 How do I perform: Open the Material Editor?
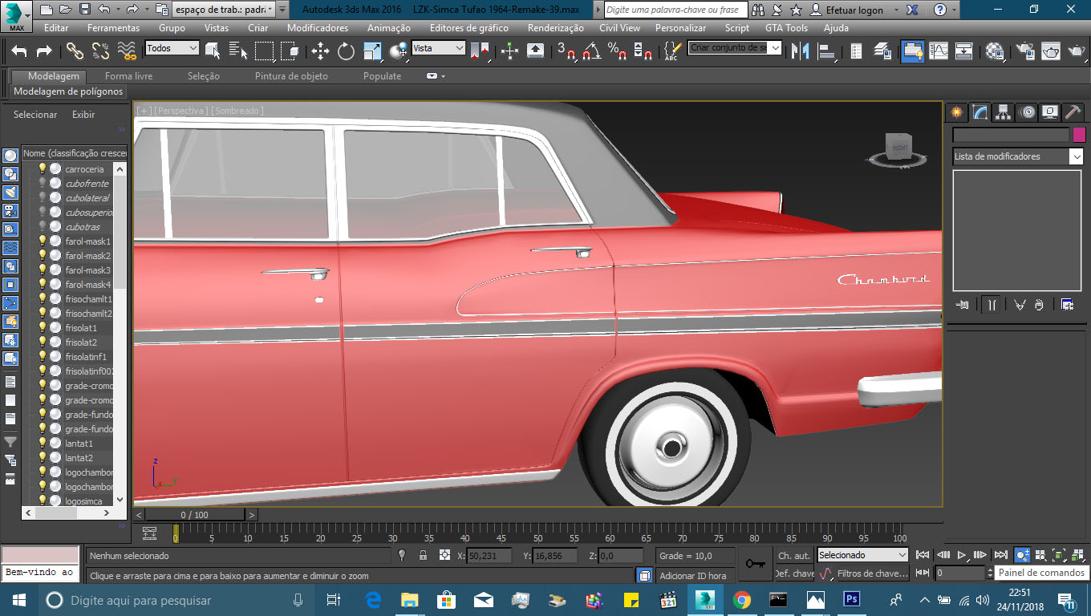(x=995, y=51)
